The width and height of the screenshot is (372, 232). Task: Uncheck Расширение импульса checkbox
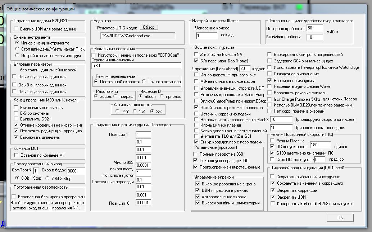tap(269, 80)
